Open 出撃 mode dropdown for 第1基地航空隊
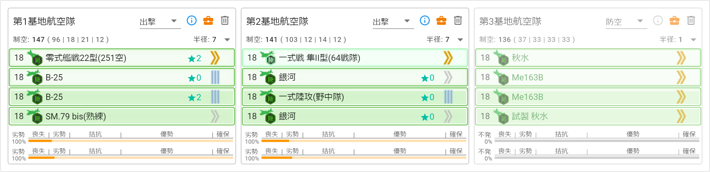Screen dimensions: 710x172 (x=160, y=22)
